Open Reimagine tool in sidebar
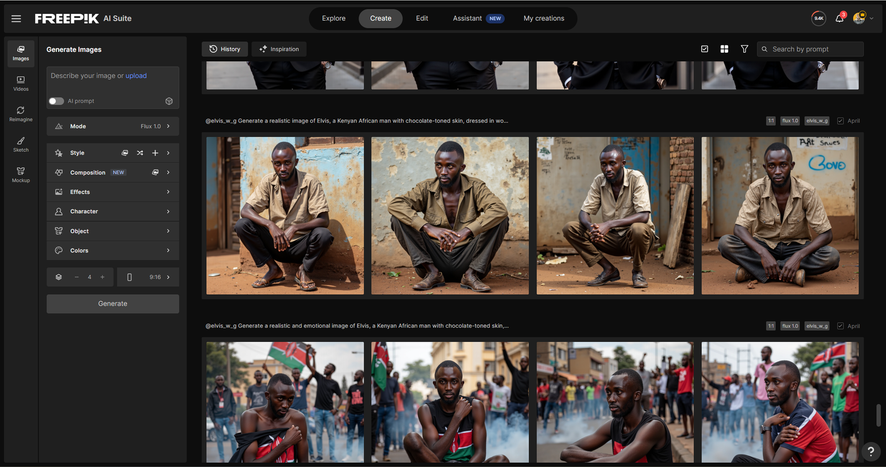886x467 pixels. tap(21, 114)
